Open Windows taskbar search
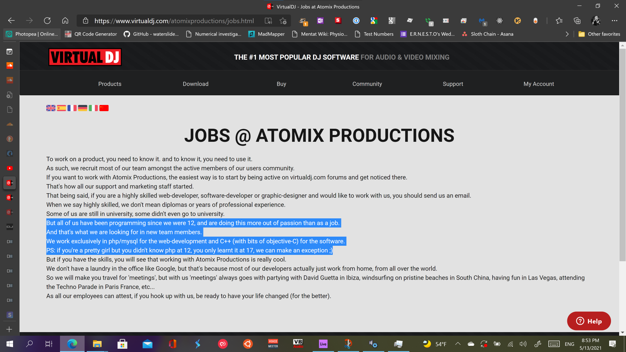This screenshot has width=626, height=352. point(29,344)
